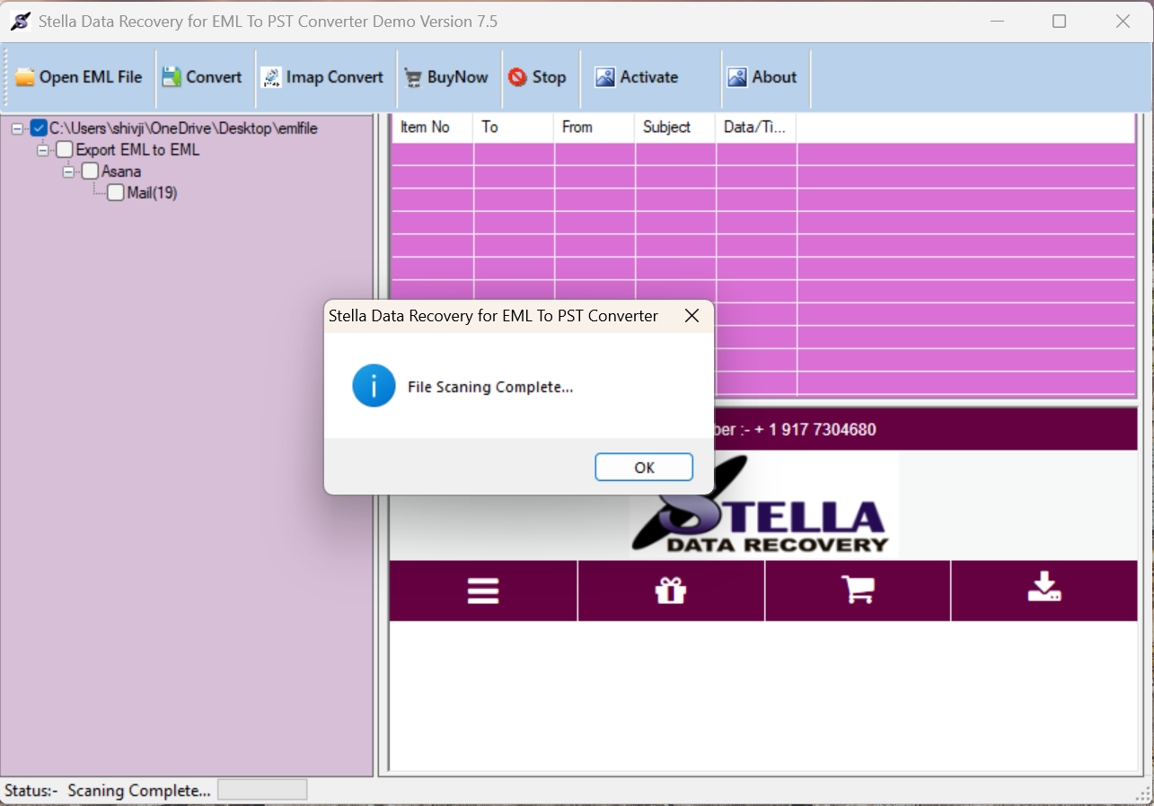The width and height of the screenshot is (1154, 806).
Task: Select the Activate toolbar label
Action: (648, 77)
